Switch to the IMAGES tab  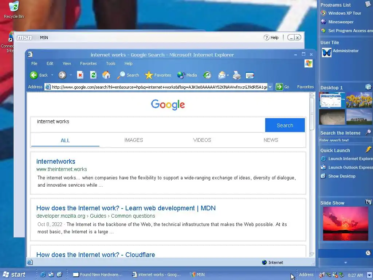pos(134,140)
